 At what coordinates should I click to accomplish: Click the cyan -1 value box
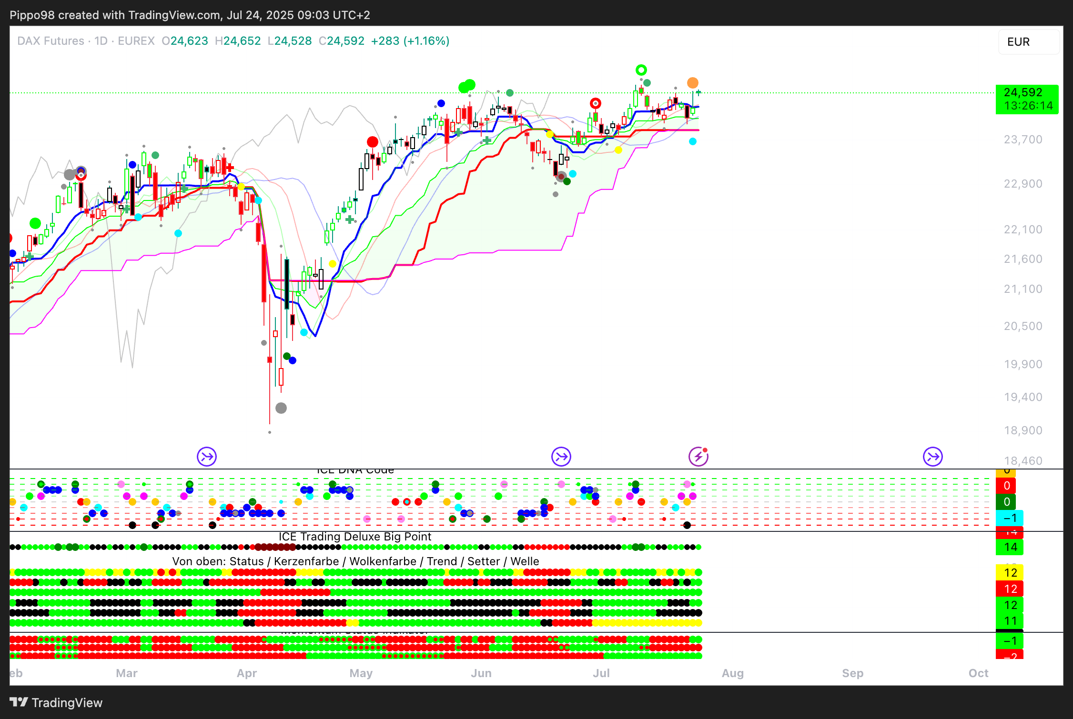click(x=1010, y=518)
